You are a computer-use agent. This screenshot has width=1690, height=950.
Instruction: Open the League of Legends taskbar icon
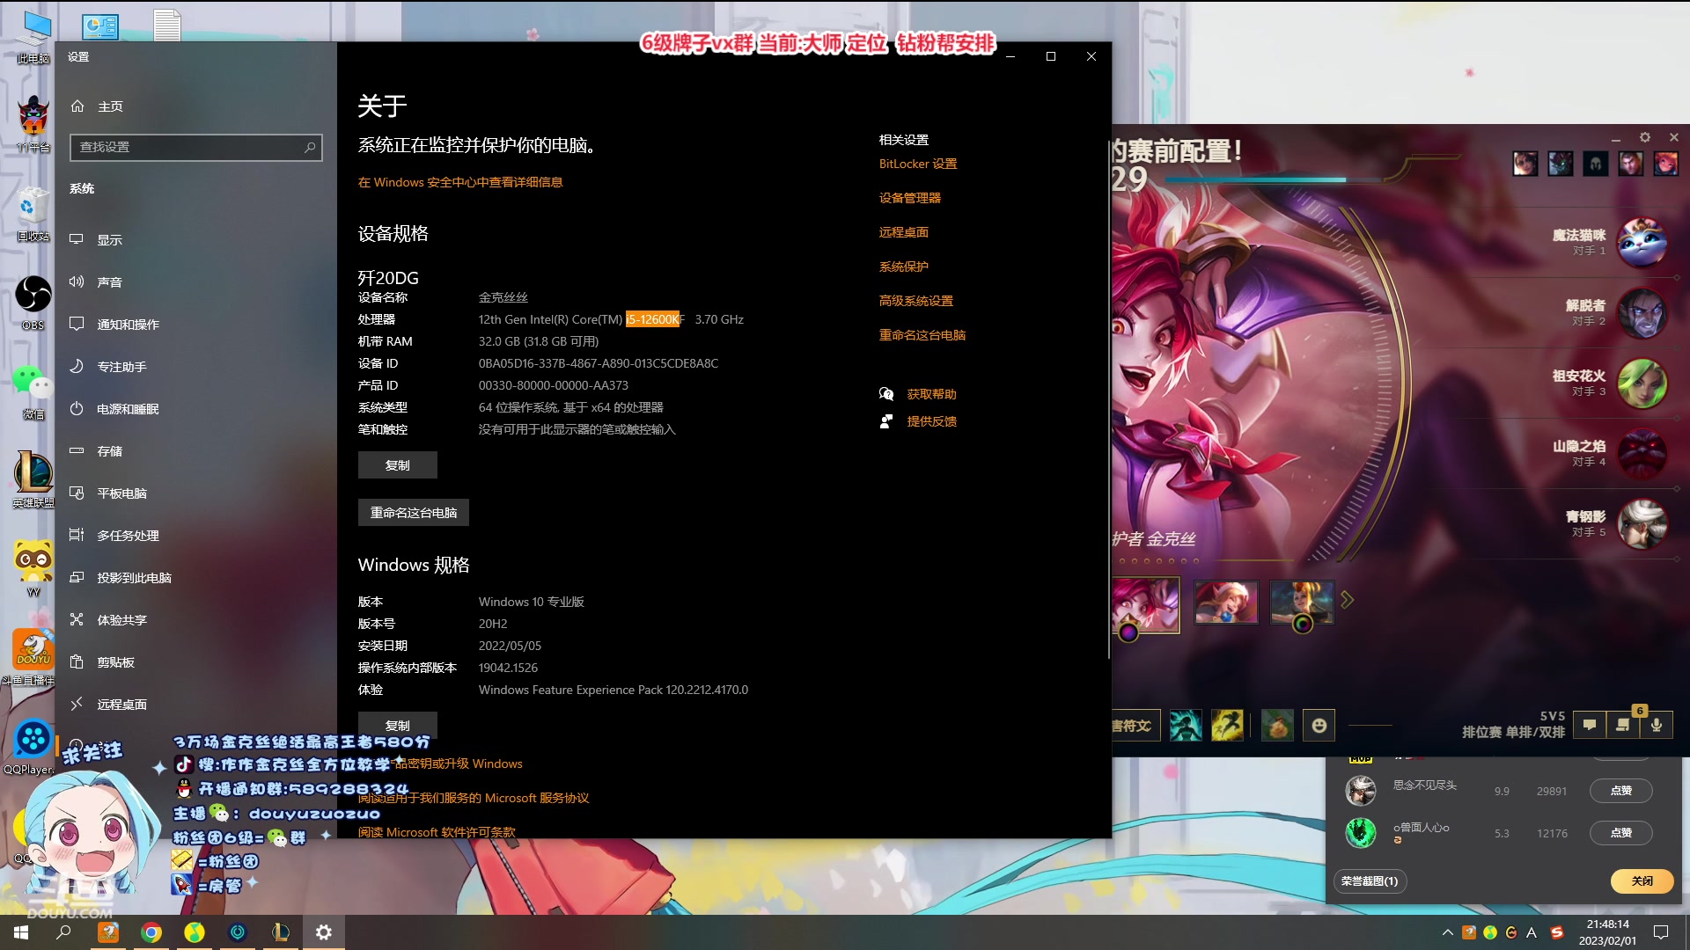[281, 932]
